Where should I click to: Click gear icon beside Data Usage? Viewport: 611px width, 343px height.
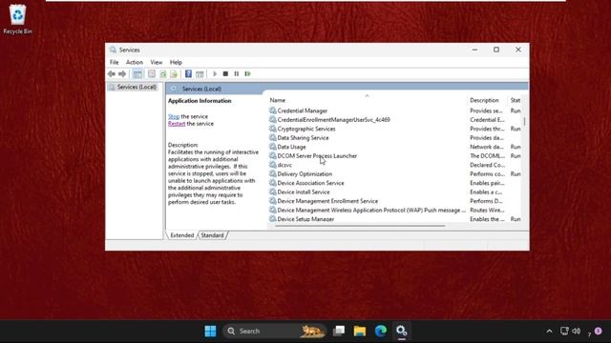coord(273,147)
